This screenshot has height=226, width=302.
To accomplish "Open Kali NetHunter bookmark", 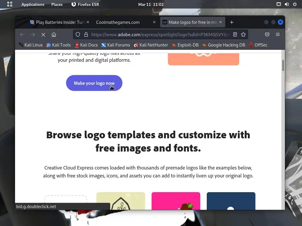I will [151, 45].
